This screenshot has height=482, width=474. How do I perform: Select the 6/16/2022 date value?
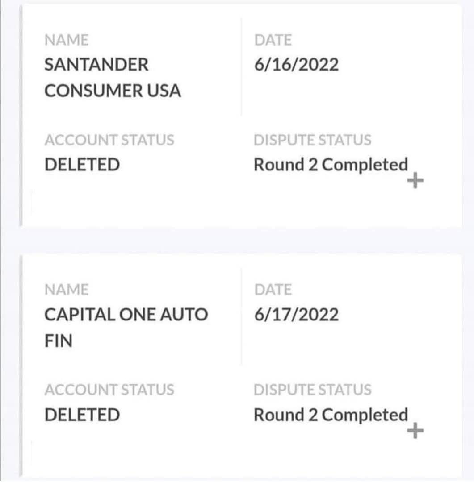pos(296,65)
